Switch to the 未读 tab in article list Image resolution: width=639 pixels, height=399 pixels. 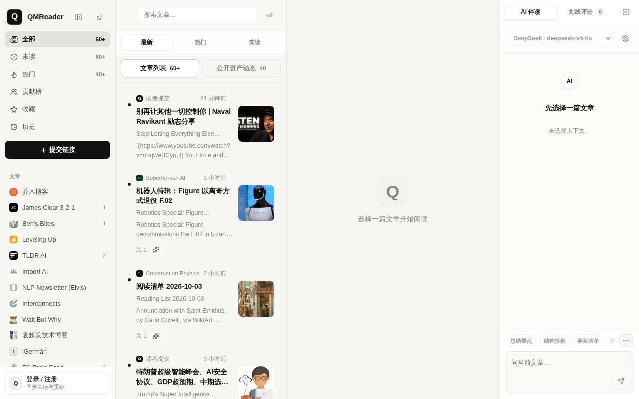[x=255, y=42]
